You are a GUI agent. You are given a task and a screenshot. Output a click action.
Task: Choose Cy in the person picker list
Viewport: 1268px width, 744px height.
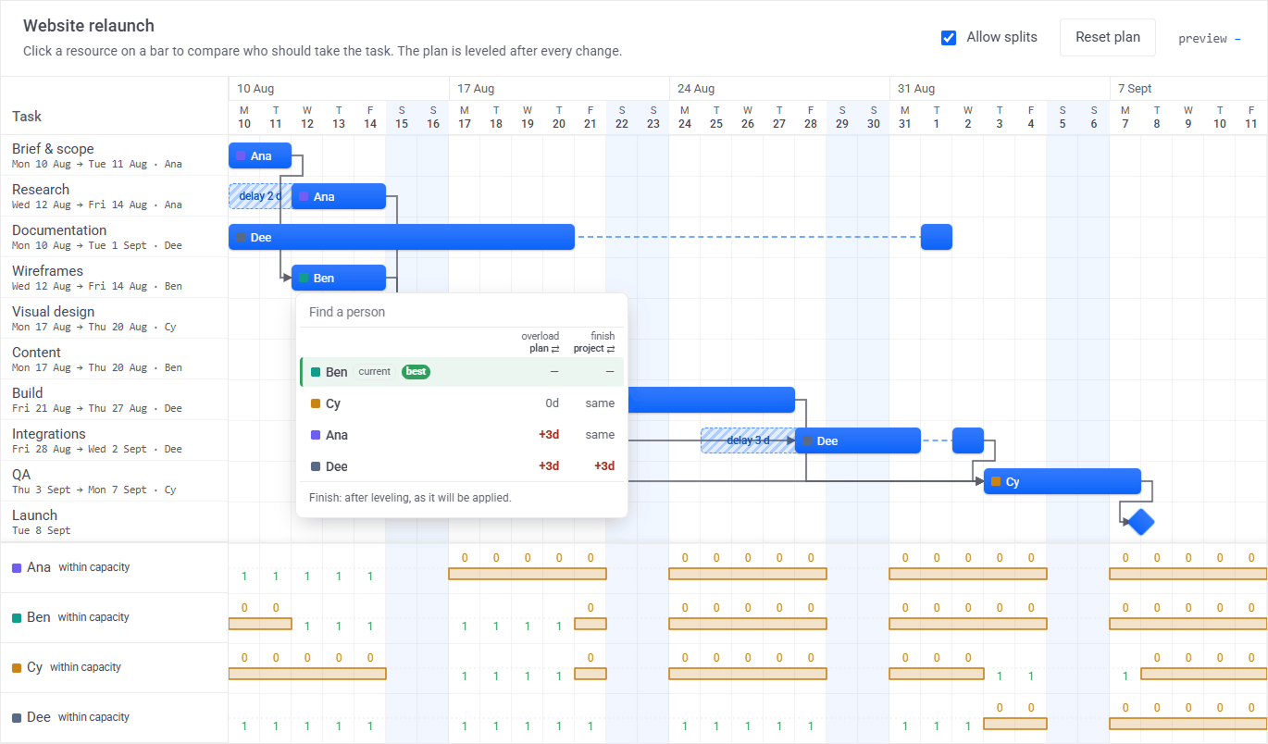click(x=462, y=403)
